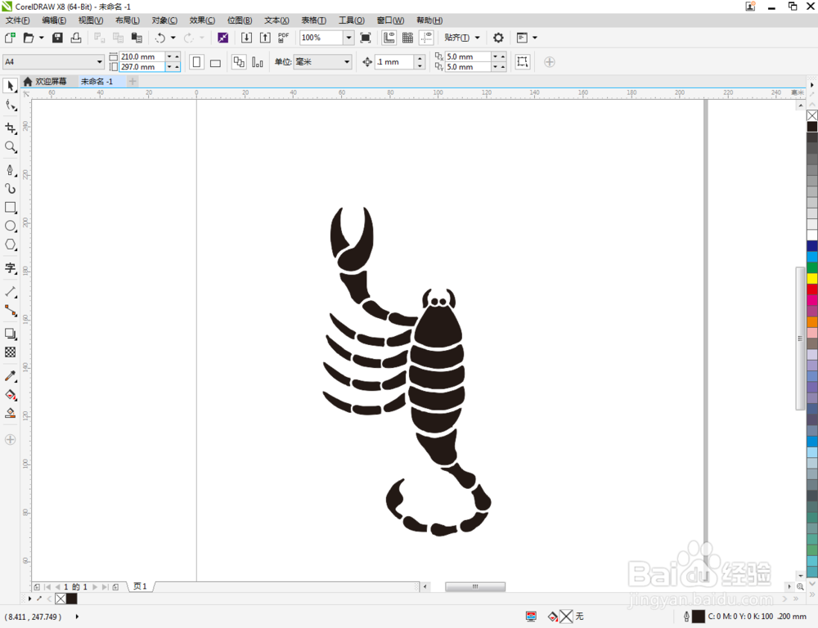The height and width of the screenshot is (628, 818).
Task: Click the Publish to PDF icon
Action: coord(283,38)
